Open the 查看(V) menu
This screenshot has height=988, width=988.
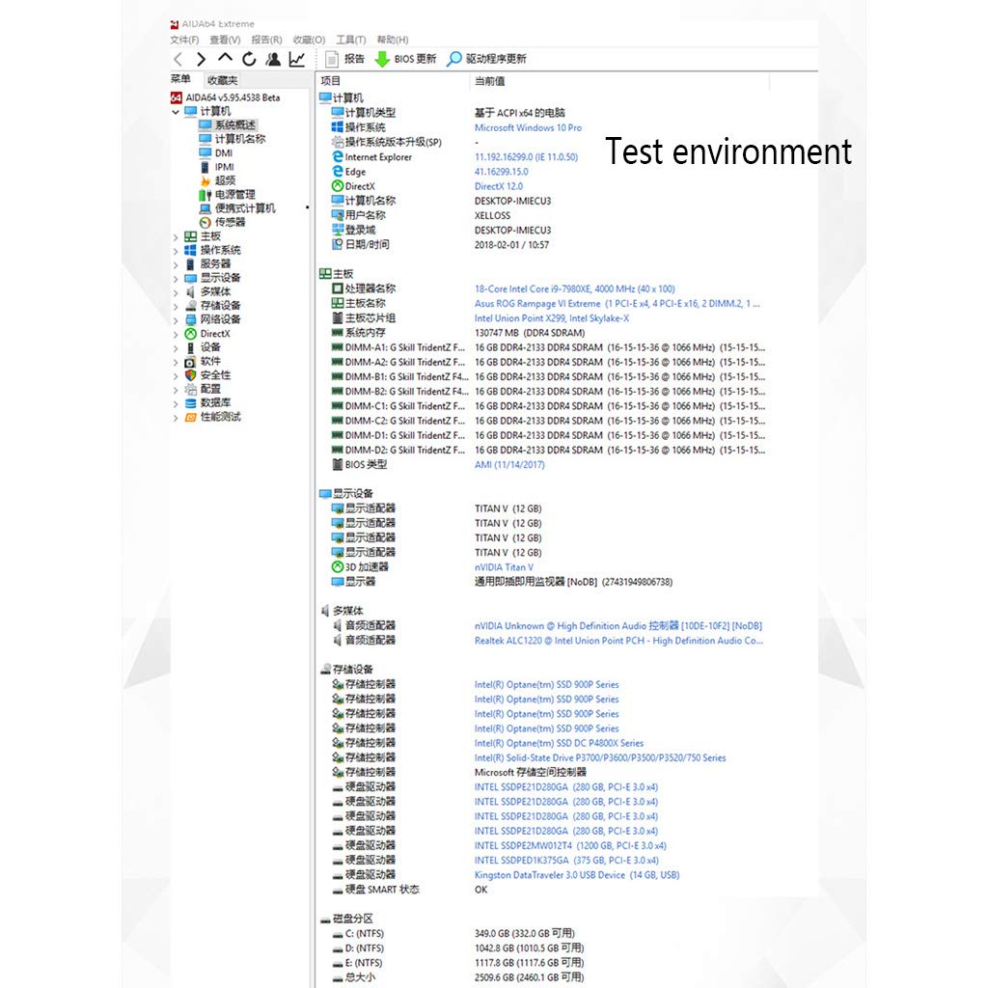[225, 40]
